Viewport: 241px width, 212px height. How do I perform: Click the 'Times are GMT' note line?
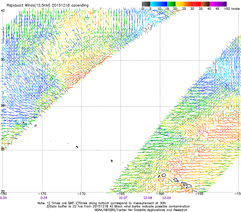[x=102, y=203]
